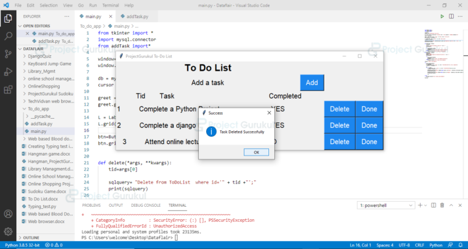Expand the OUTLINE section
The height and width of the screenshot is (249, 468).
[31, 238]
